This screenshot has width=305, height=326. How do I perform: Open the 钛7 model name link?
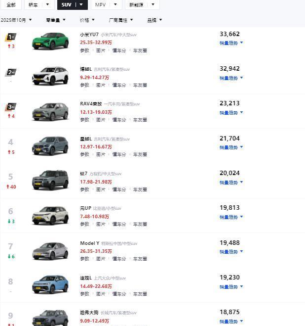pos(83,174)
